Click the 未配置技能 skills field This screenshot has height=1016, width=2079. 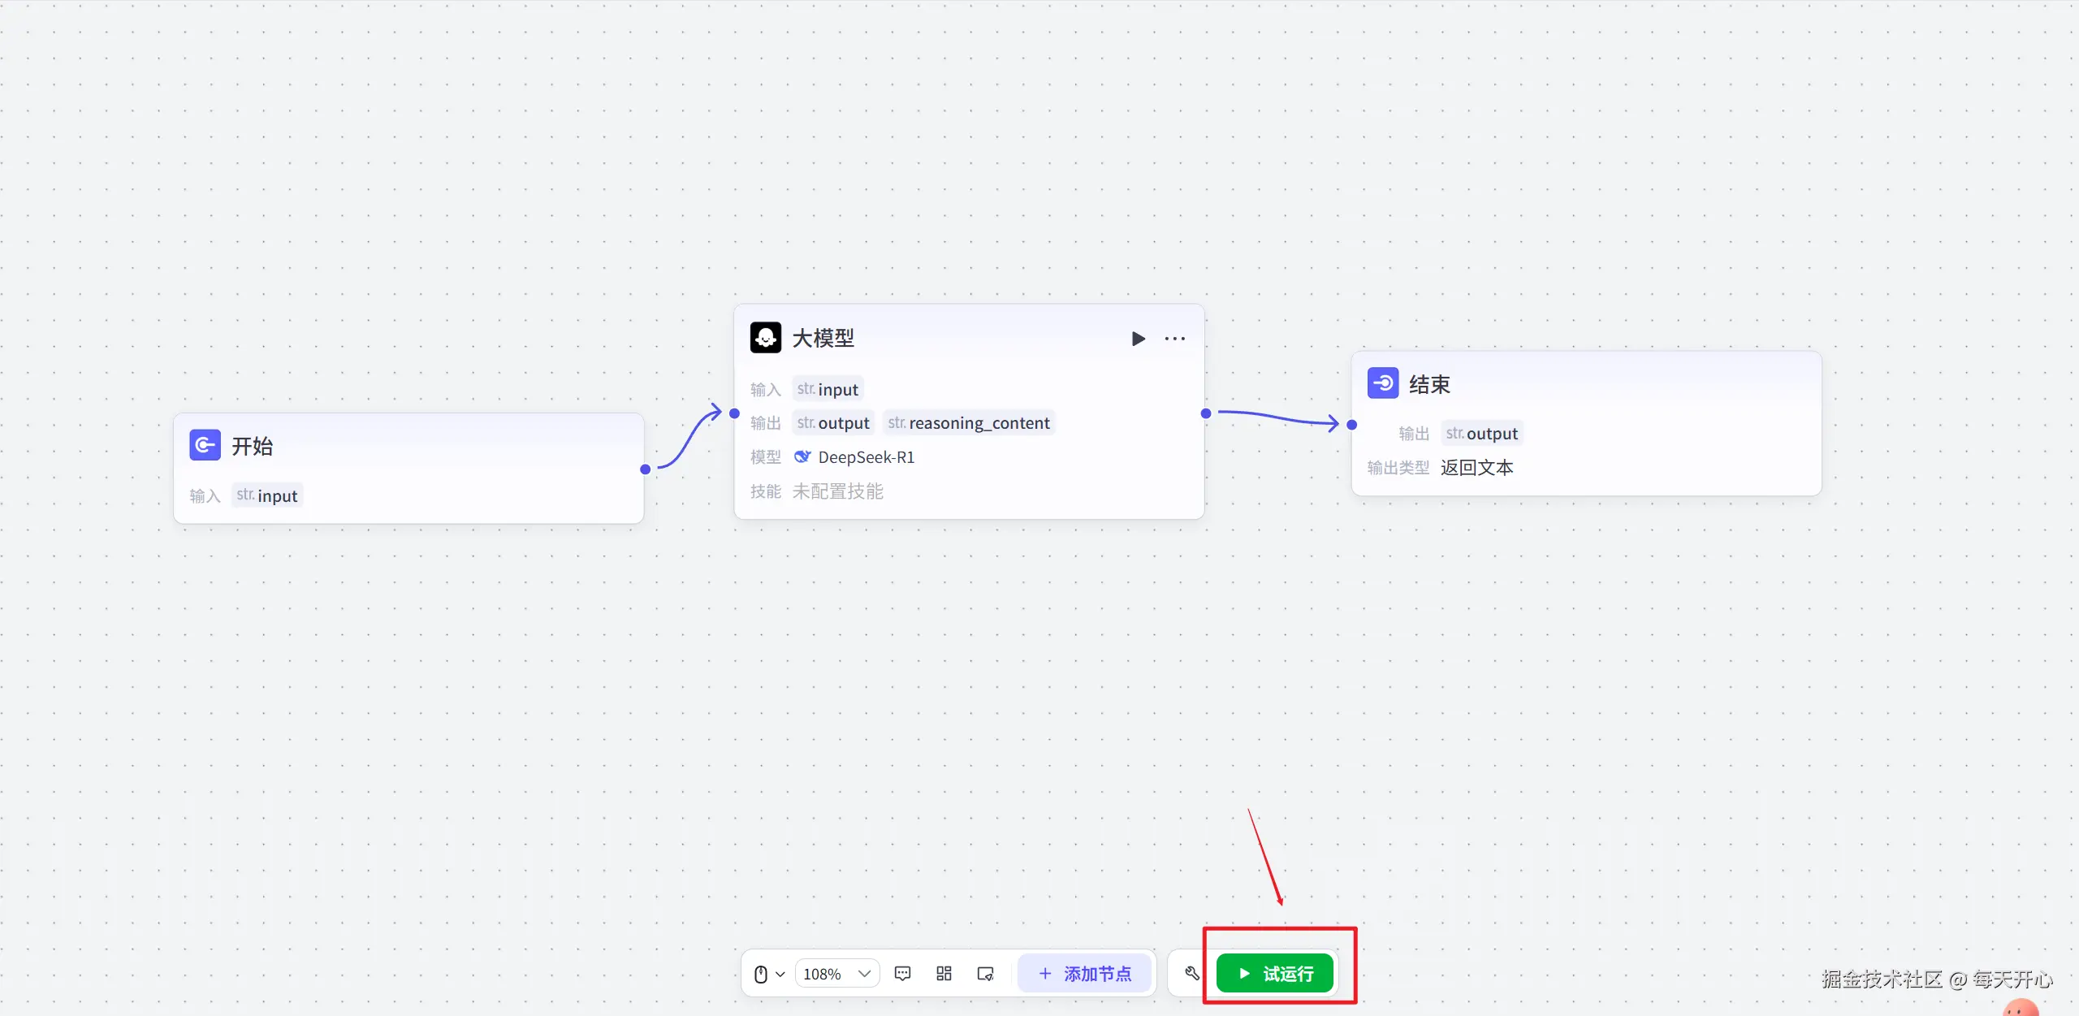837,491
